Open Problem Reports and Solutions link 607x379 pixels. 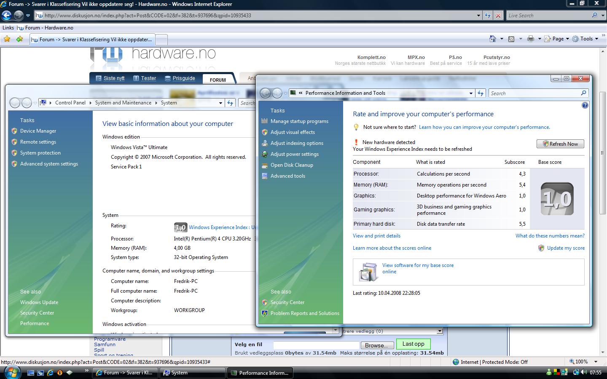pos(305,313)
